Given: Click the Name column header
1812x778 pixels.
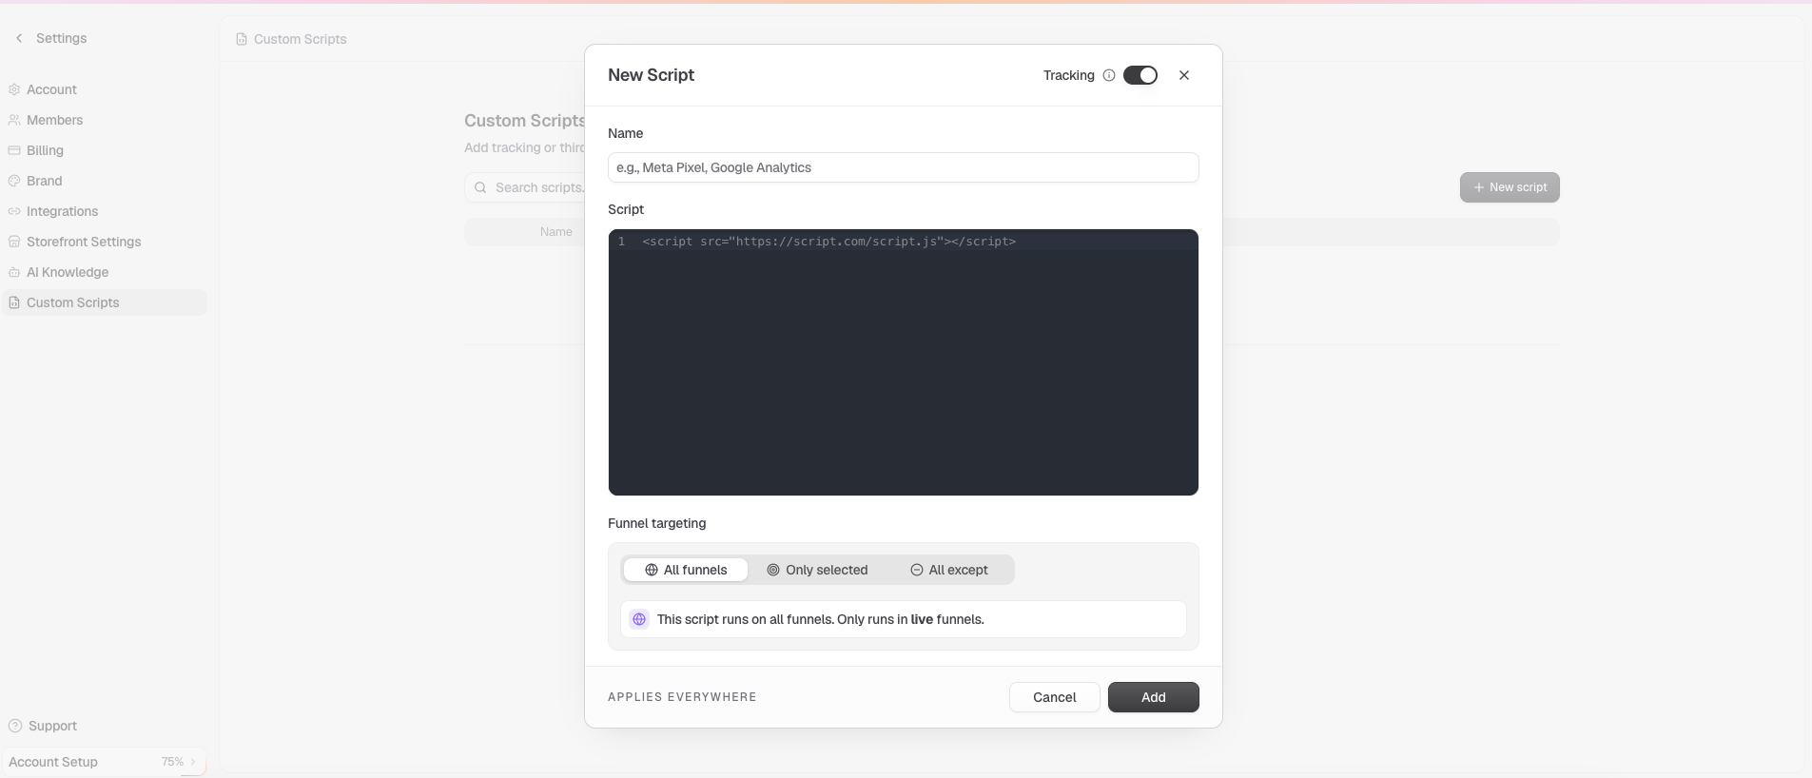Looking at the screenshot, I should 555,232.
